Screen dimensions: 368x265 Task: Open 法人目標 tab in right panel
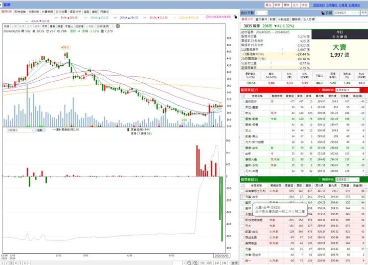tap(309, 19)
